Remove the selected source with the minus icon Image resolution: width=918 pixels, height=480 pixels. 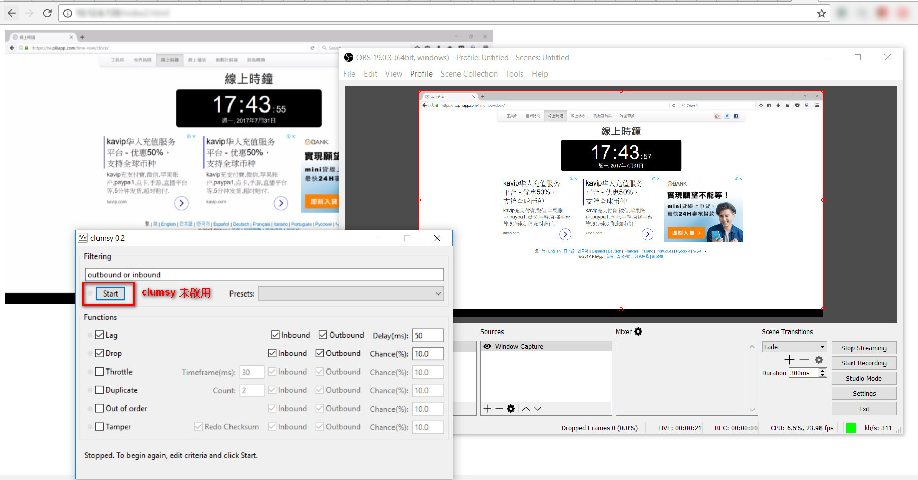499,409
